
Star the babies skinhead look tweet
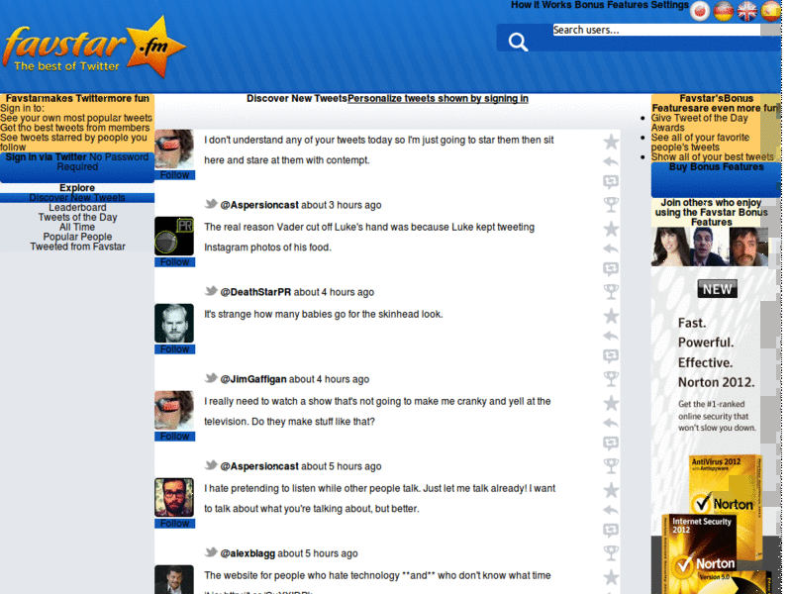611,316
